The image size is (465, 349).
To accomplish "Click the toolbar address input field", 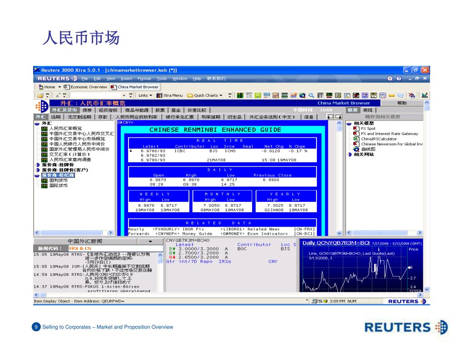I will (96, 95).
